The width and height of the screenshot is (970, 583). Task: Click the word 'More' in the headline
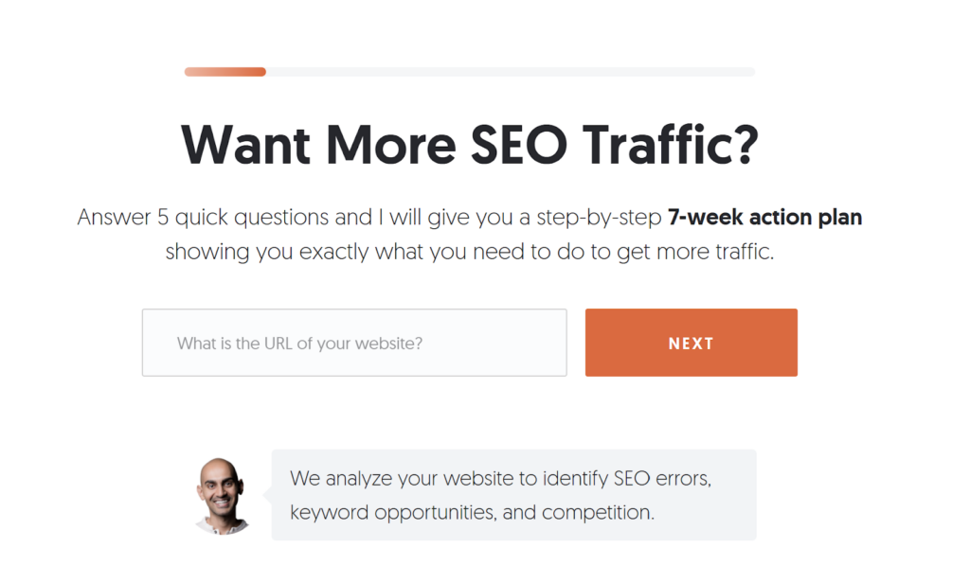pyautogui.click(x=391, y=146)
